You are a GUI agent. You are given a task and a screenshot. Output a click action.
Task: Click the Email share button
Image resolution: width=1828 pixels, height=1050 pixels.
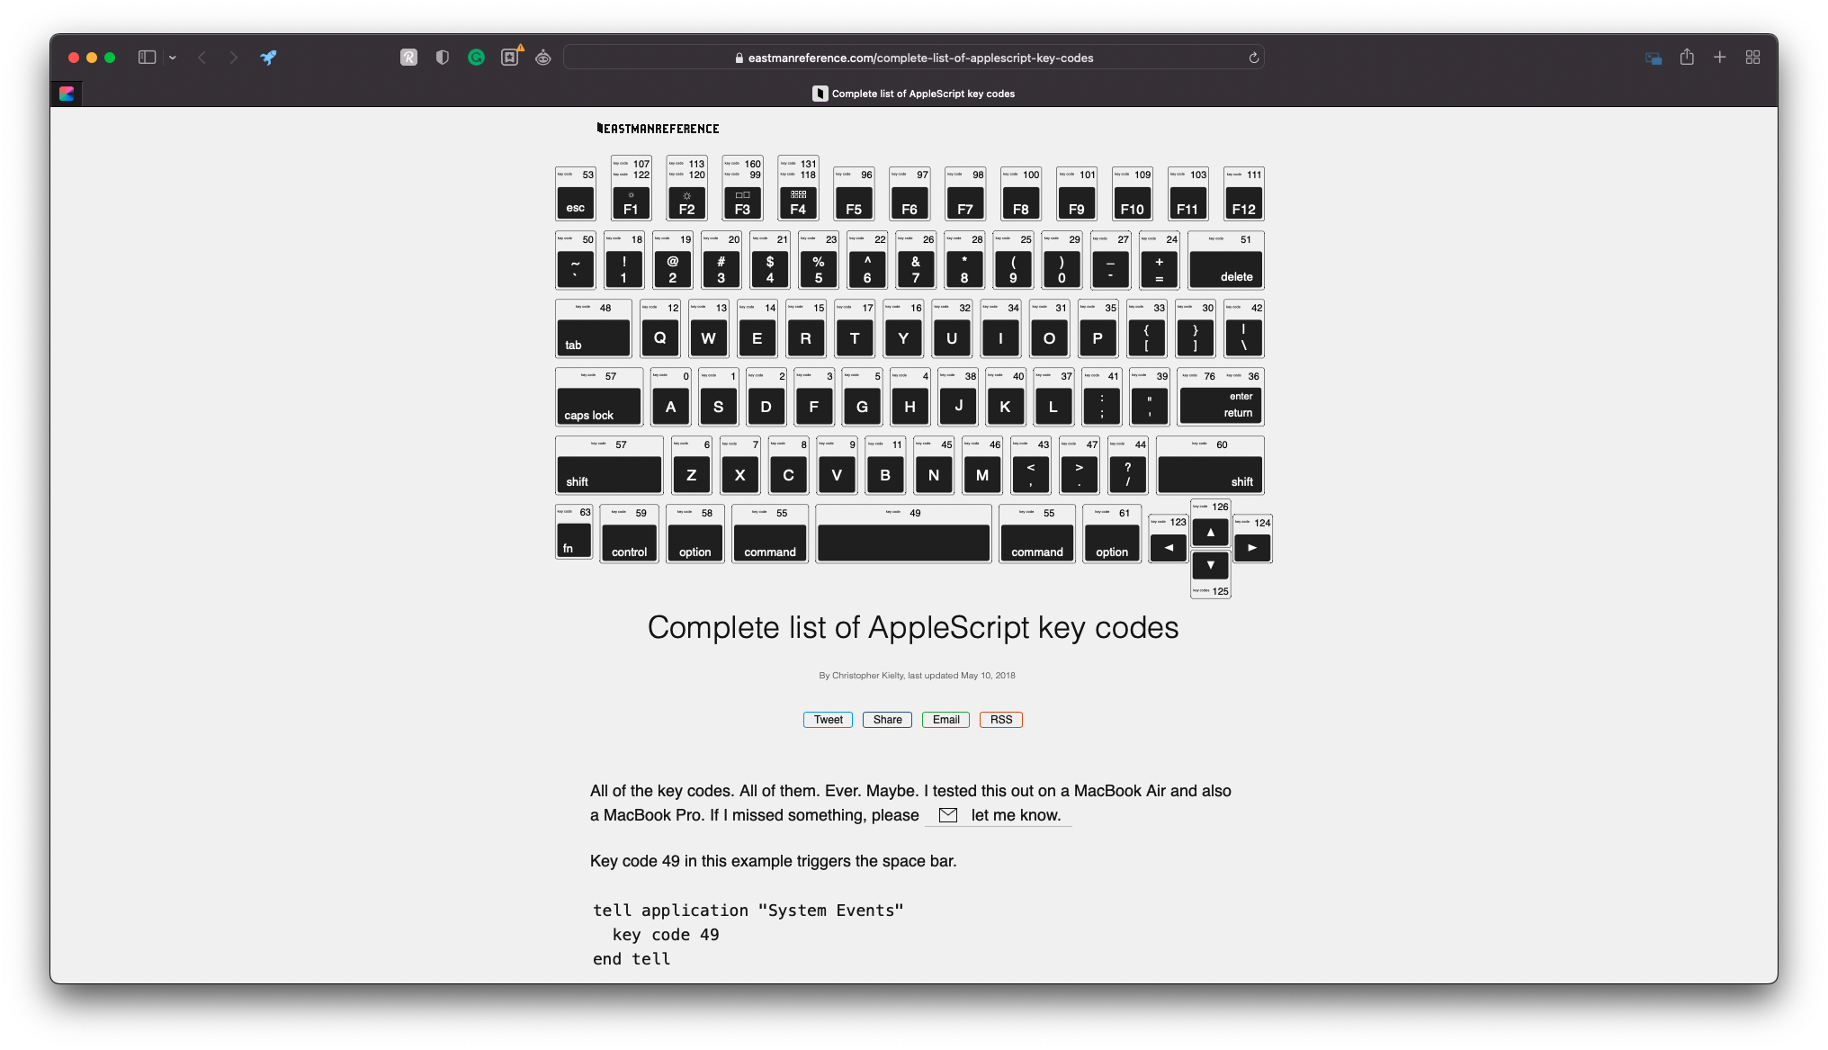(943, 718)
